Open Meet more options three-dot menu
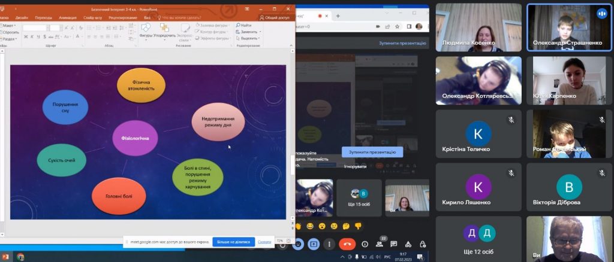Viewport: 614px width, 262px height. click(x=329, y=244)
